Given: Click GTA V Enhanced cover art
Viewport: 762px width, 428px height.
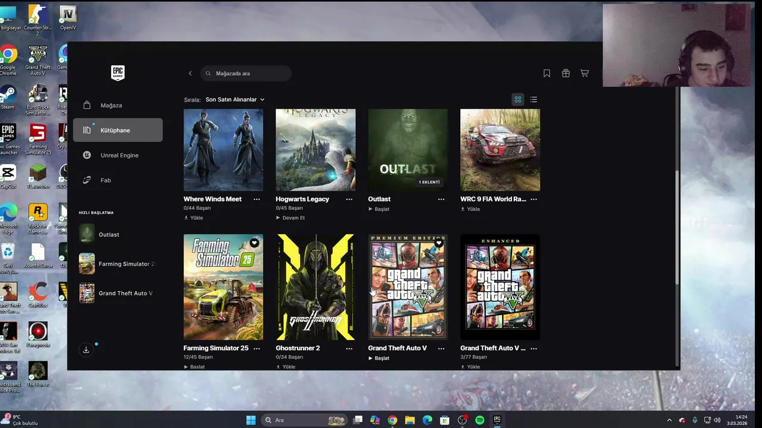Looking at the screenshot, I should point(500,287).
